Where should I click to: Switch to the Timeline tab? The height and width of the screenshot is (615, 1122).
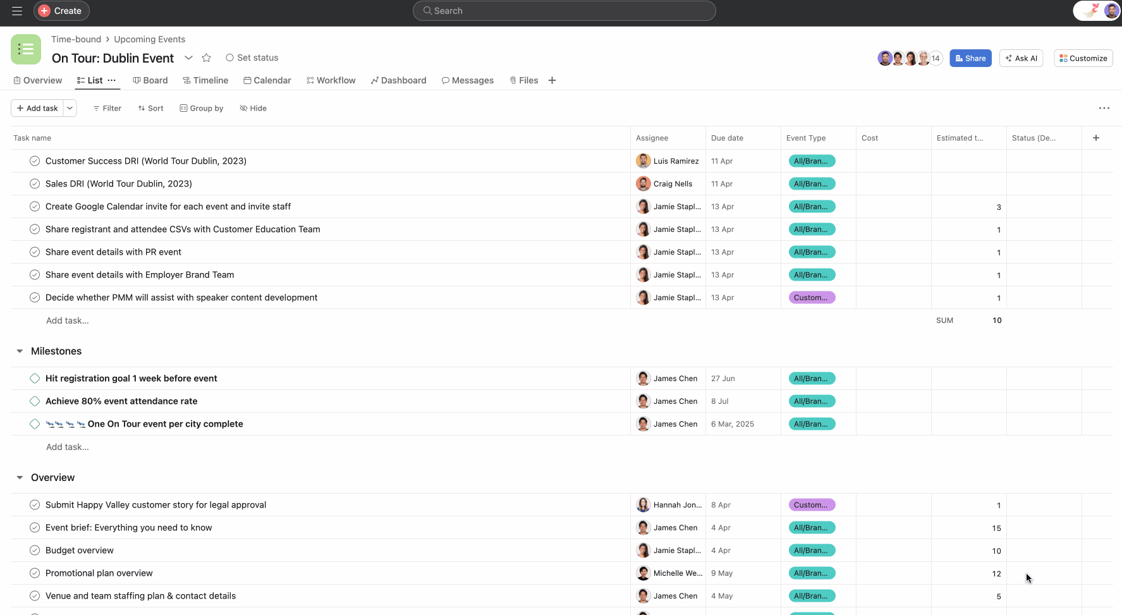click(205, 80)
